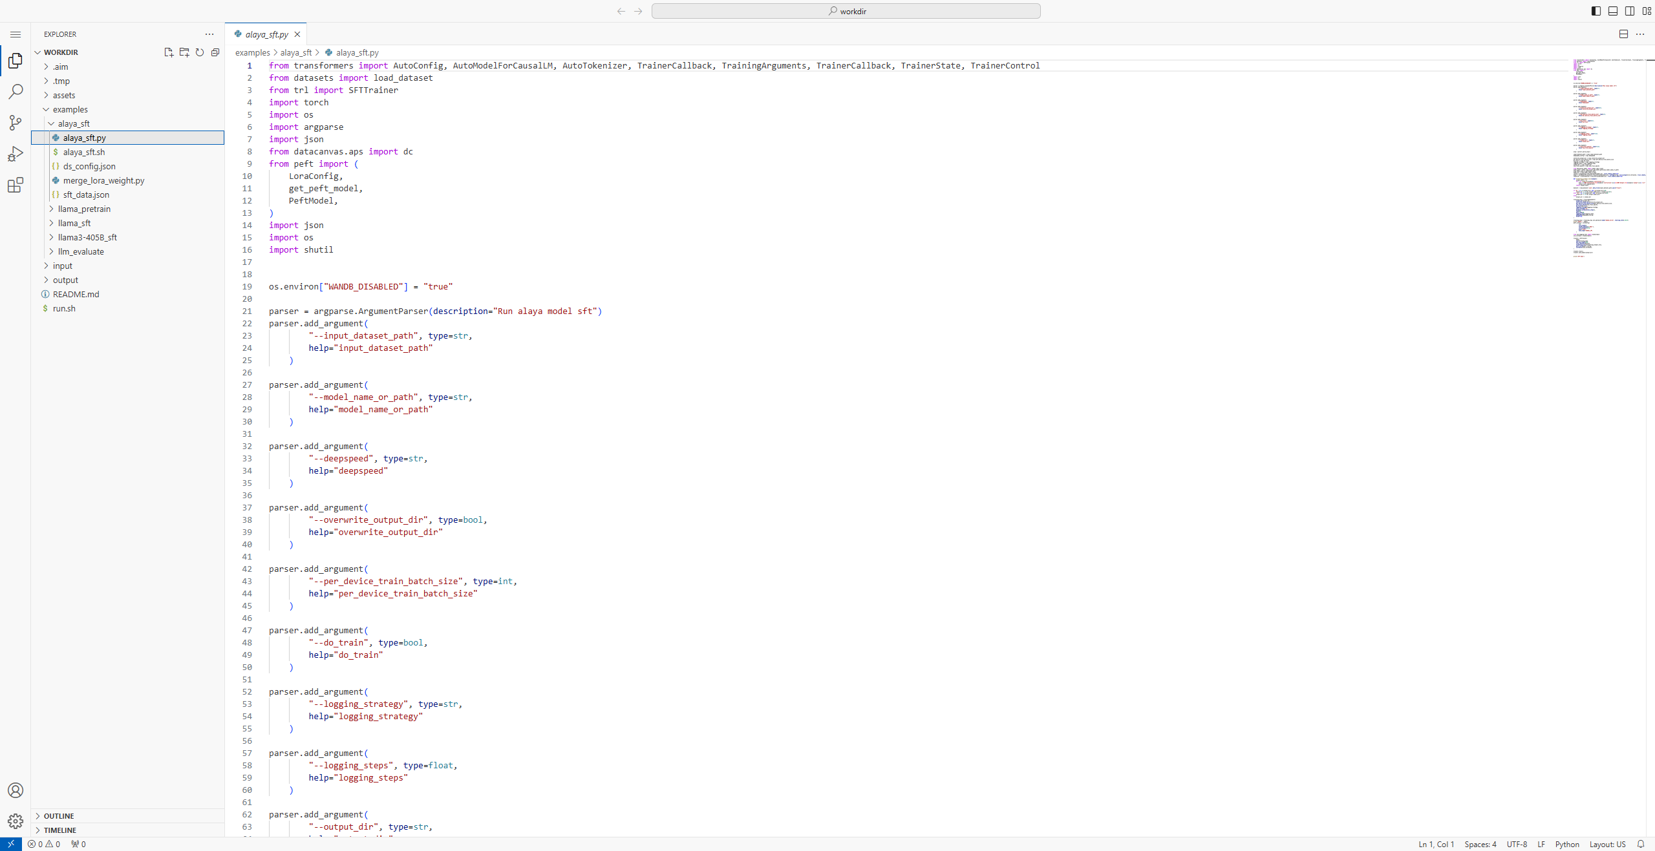Open the Run and Debug view

pos(16,154)
